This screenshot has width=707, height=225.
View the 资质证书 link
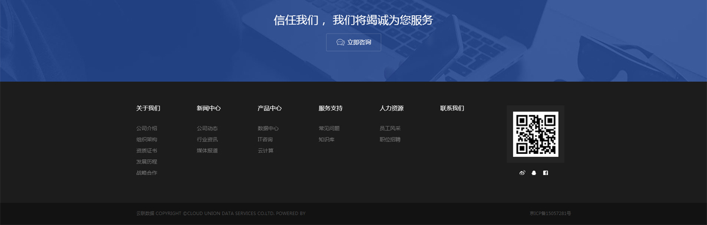[x=147, y=150]
